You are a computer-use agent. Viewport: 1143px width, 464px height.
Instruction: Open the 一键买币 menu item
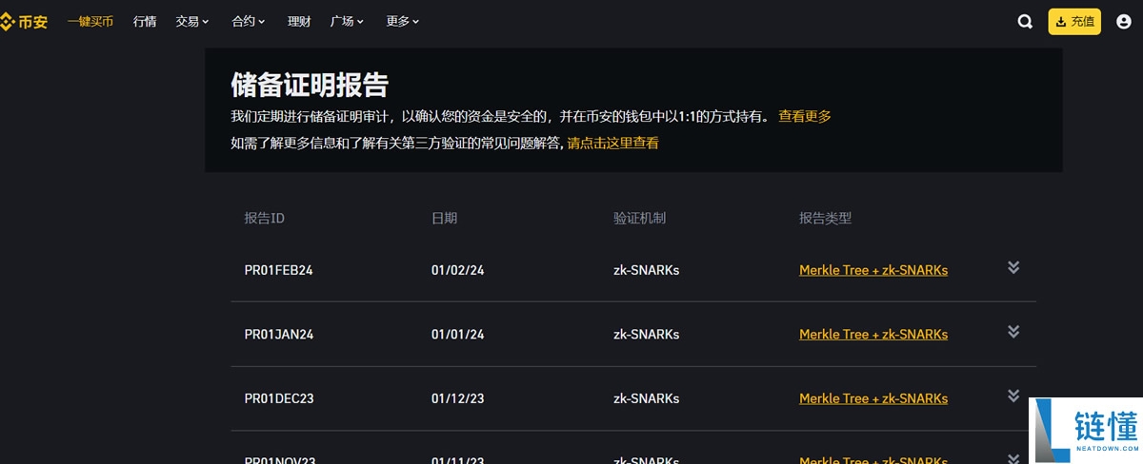click(90, 22)
